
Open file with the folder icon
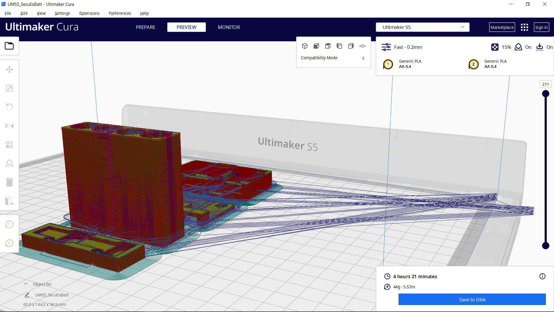click(x=9, y=46)
